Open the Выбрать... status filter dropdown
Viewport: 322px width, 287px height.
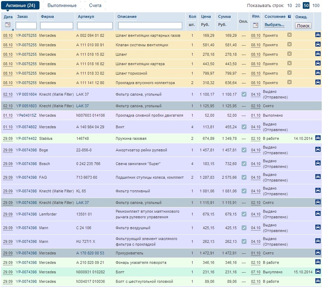pos(274,25)
